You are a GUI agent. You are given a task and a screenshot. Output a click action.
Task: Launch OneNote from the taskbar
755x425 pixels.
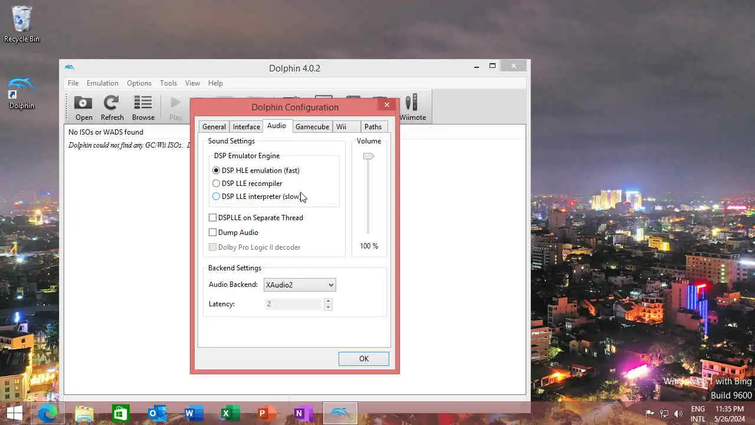click(303, 413)
